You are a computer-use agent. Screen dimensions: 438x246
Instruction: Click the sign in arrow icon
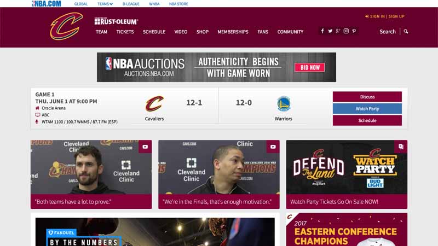[x=367, y=16]
